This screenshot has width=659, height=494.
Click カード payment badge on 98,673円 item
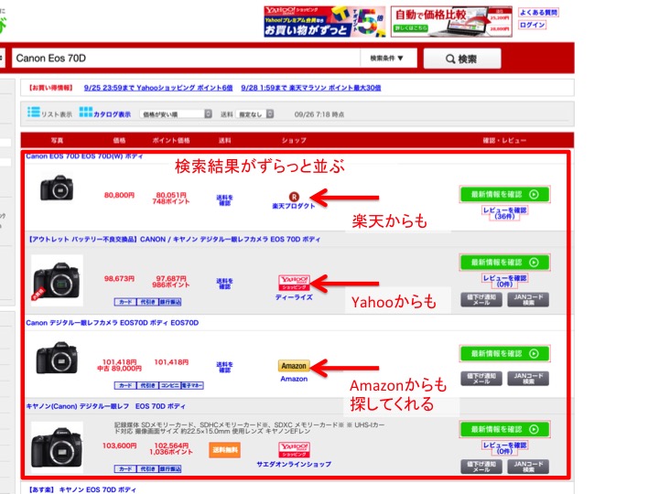124,302
